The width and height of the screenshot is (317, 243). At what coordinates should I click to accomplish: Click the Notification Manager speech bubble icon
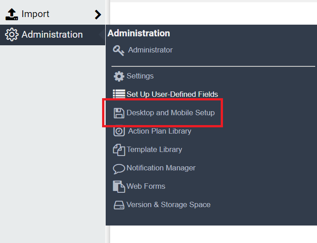[119, 169]
